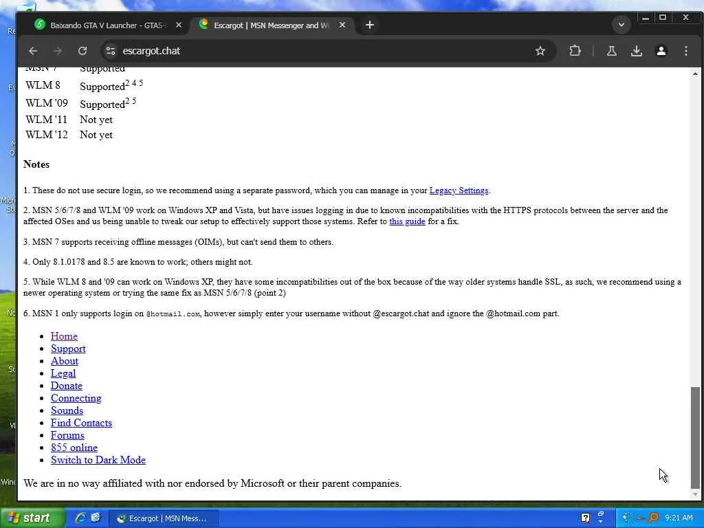Reload the escargot.chat page
The height and width of the screenshot is (528, 704).
pos(82,51)
